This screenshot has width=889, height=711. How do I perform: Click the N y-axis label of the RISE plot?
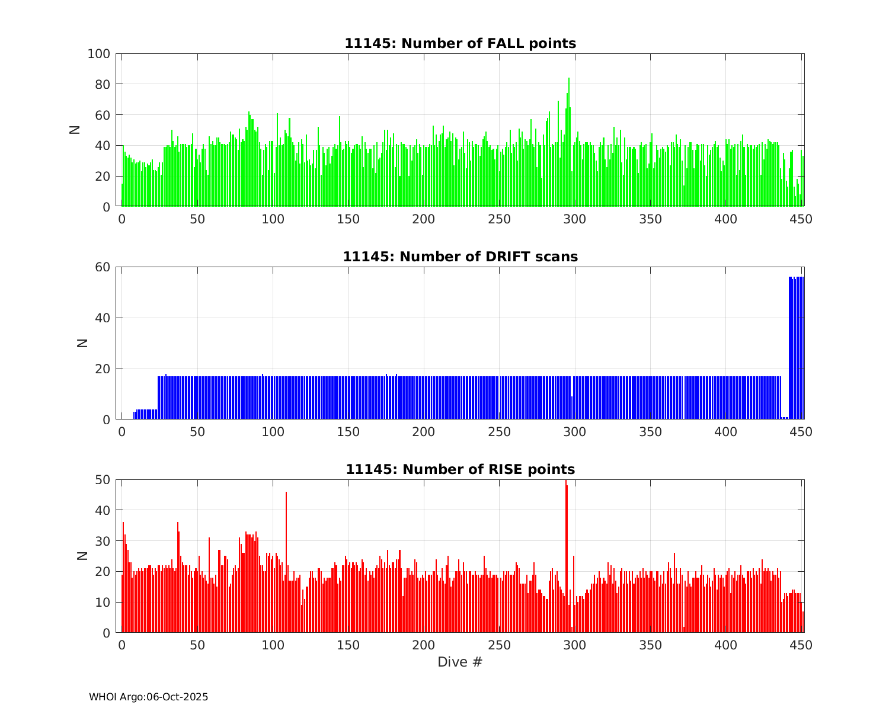point(82,556)
